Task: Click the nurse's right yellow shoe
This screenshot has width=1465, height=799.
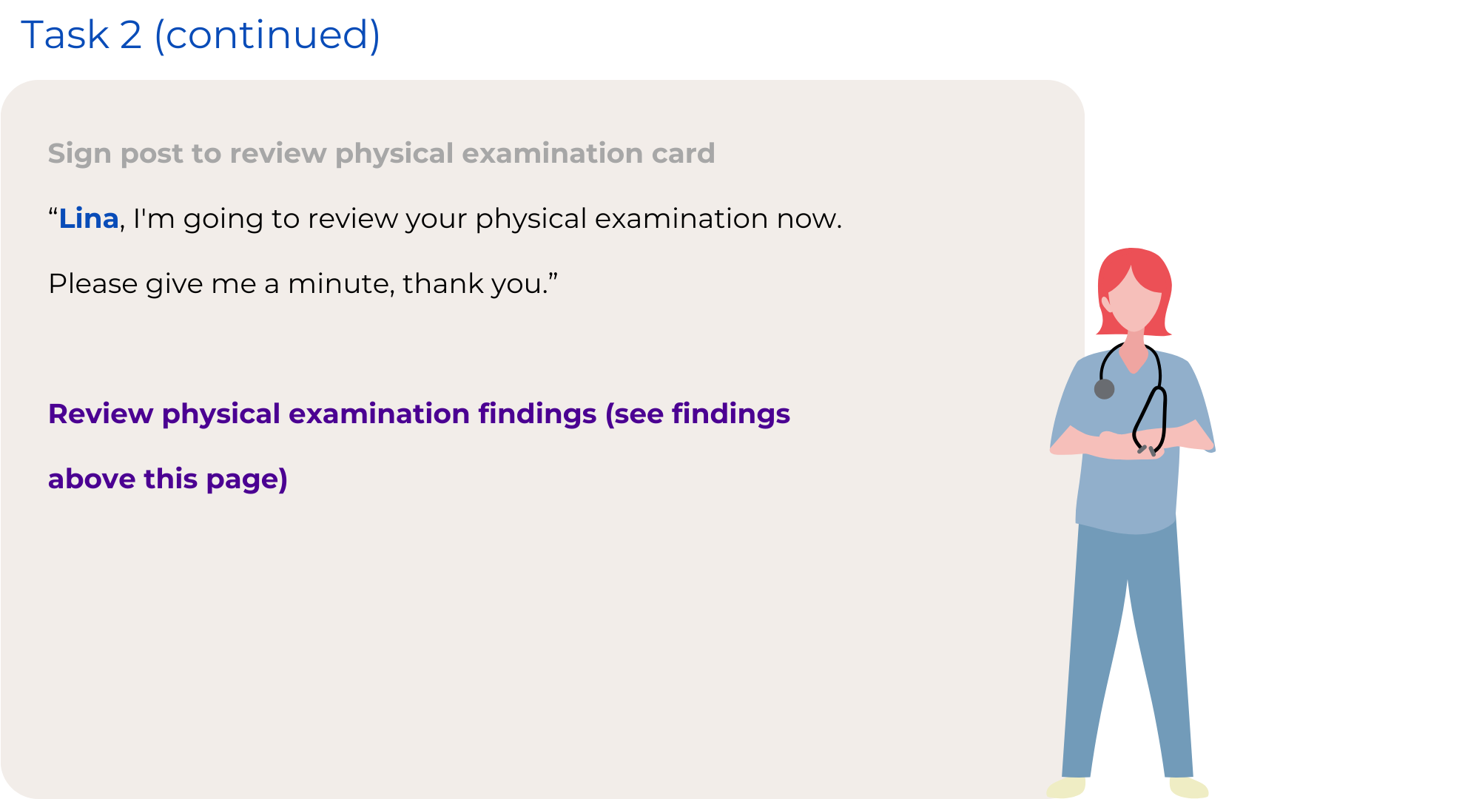Action: pyautogui.click(x=1188, y=787)
